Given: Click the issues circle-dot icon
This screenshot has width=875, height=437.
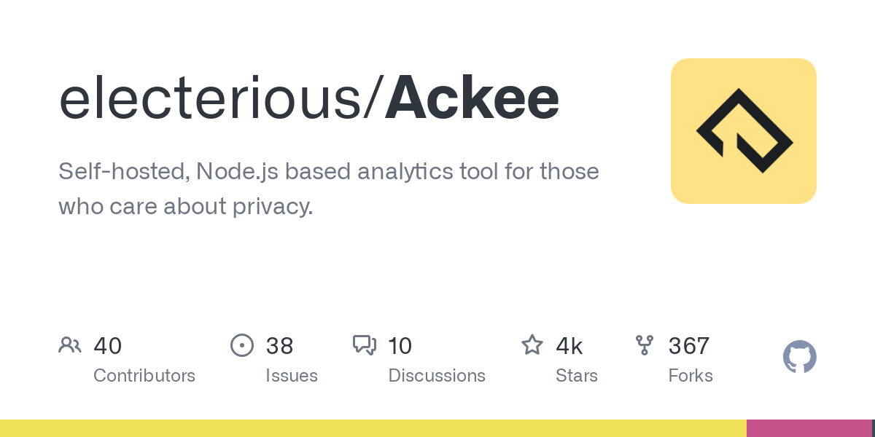Looking at the screenshot, I should [x=241, y=345].
